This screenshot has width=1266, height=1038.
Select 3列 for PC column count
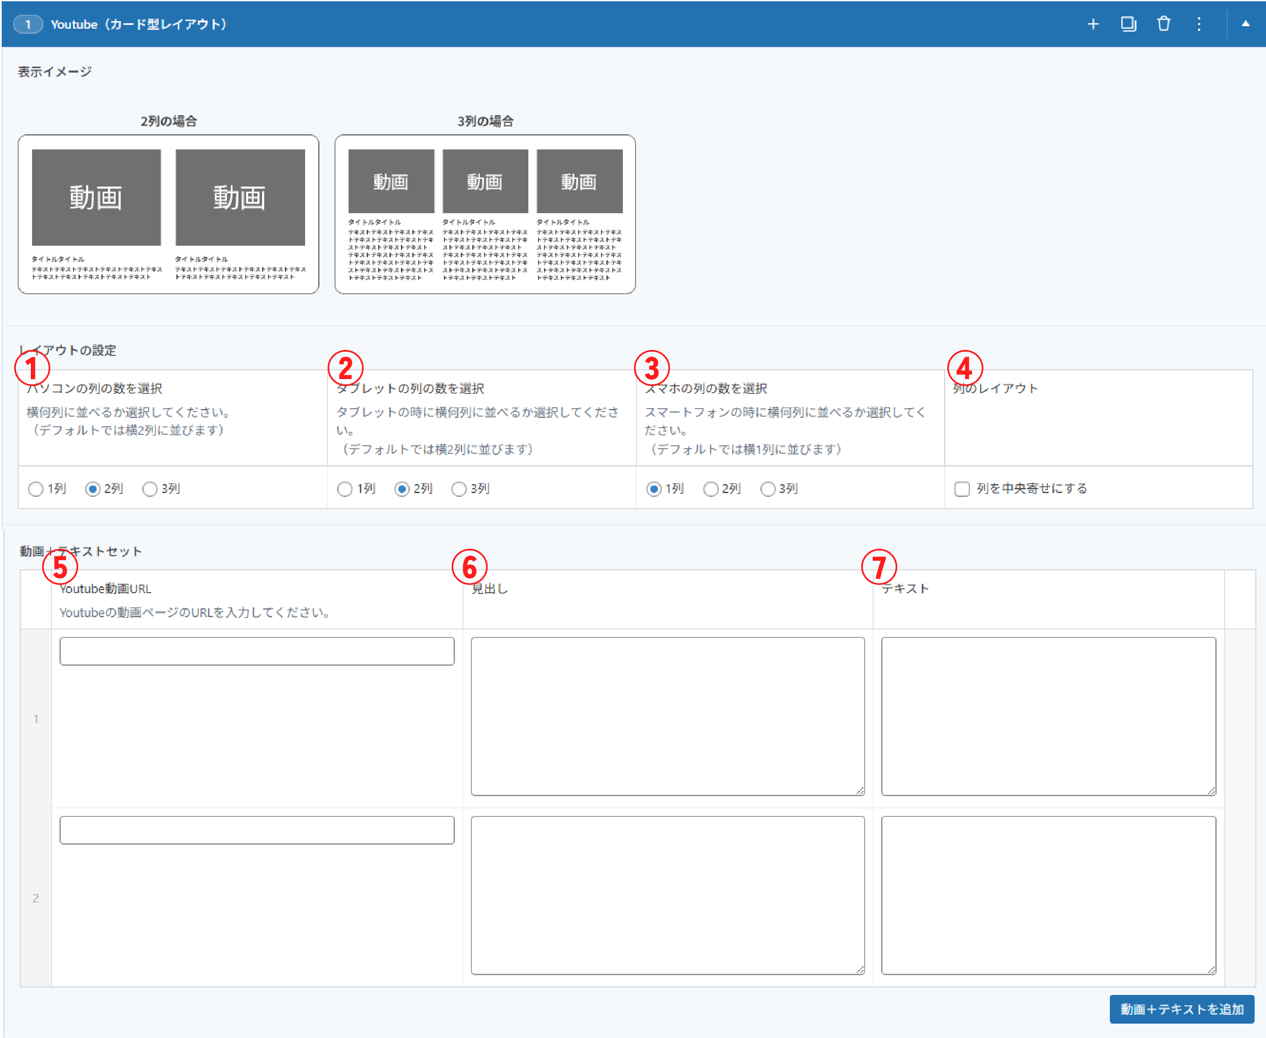[150, 489]
